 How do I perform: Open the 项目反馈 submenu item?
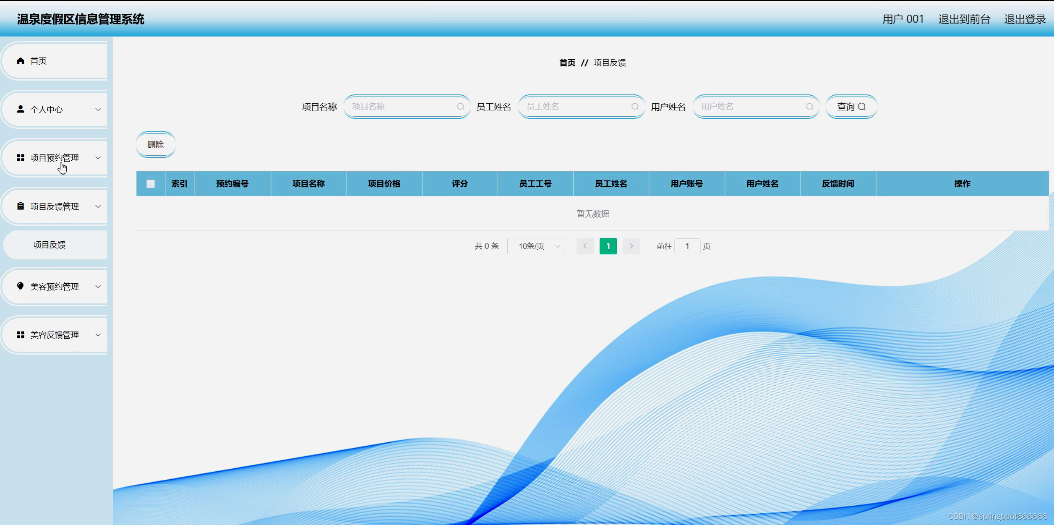(x=50, y=245)
